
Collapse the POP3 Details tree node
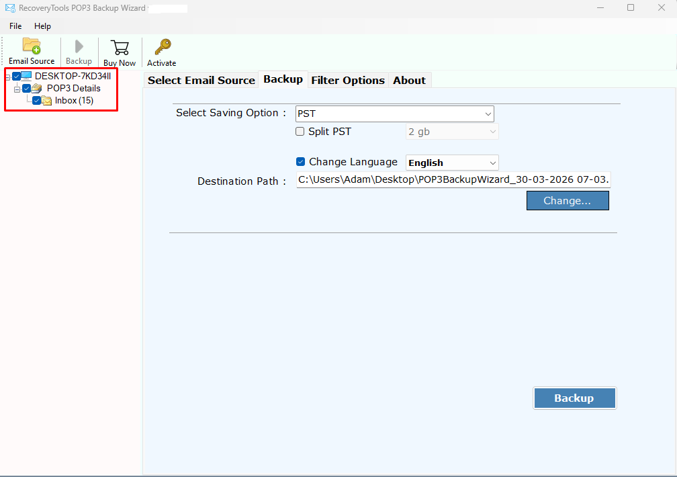point(17,89)
